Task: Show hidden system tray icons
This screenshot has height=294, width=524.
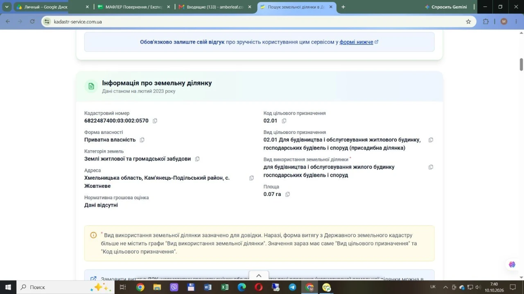Action: pos(445,287)
